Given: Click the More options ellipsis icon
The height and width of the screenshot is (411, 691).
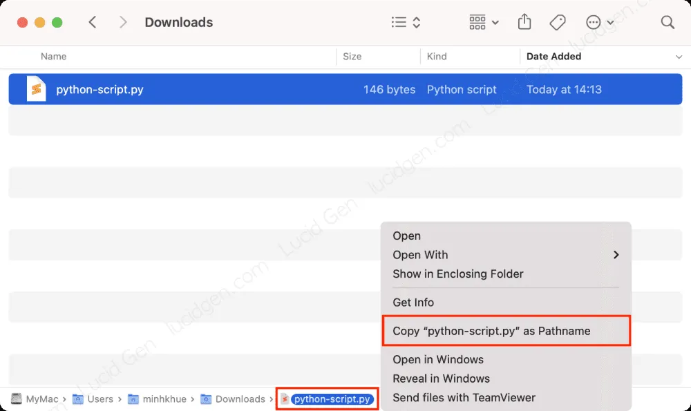Looking at the screenshot, I should click(592, 21).
